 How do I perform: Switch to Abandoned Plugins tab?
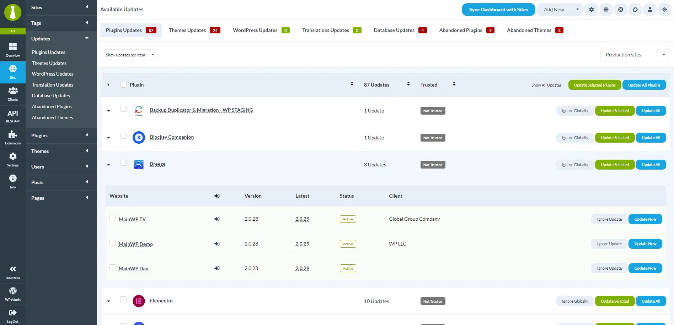click(x=467, y=30)
